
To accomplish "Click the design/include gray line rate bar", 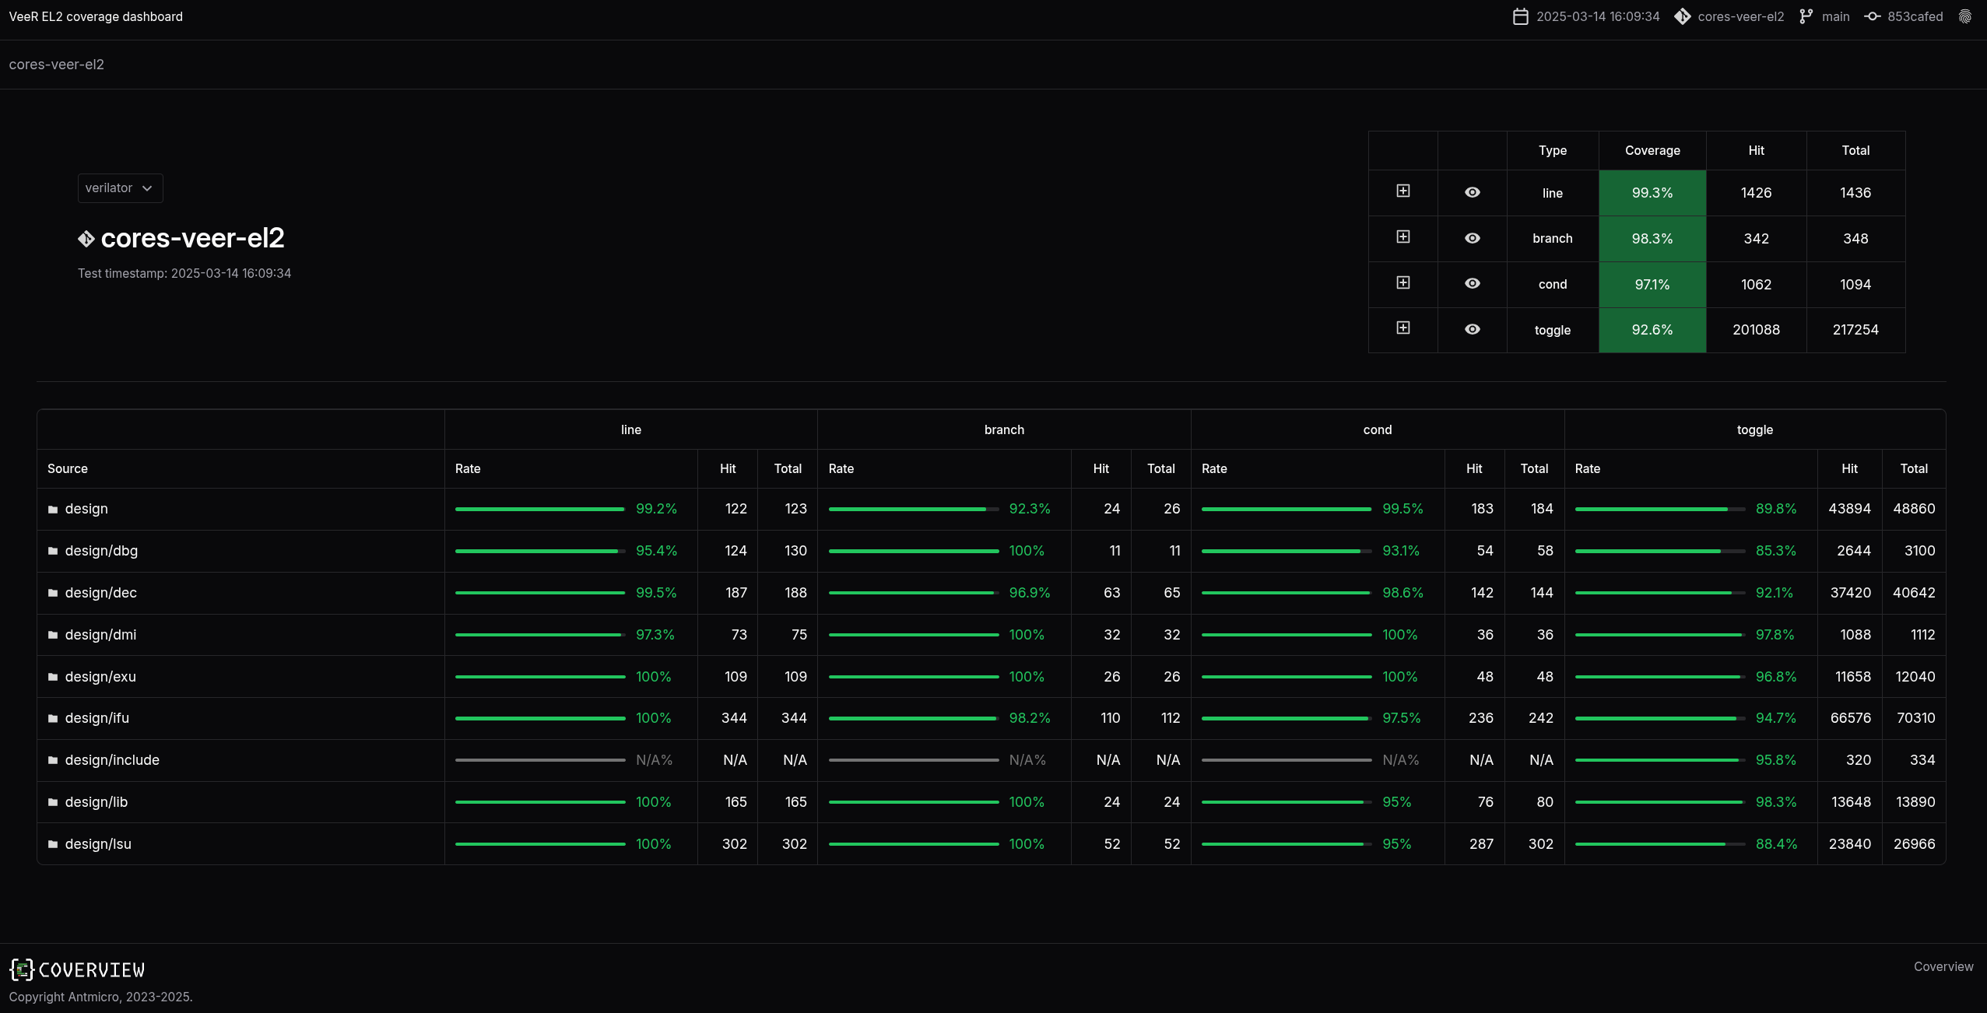I will coord(540,760).
